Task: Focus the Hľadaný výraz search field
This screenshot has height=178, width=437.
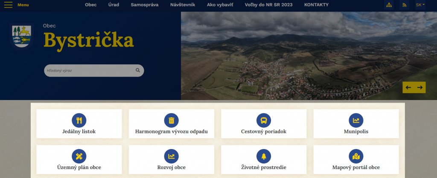Action: click(94, 71)
